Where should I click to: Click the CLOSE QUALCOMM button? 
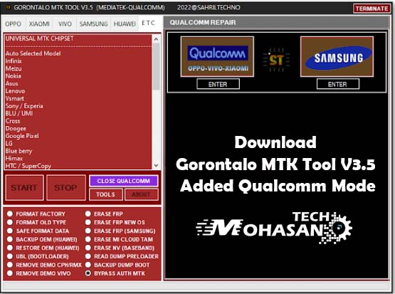[123, 181]
